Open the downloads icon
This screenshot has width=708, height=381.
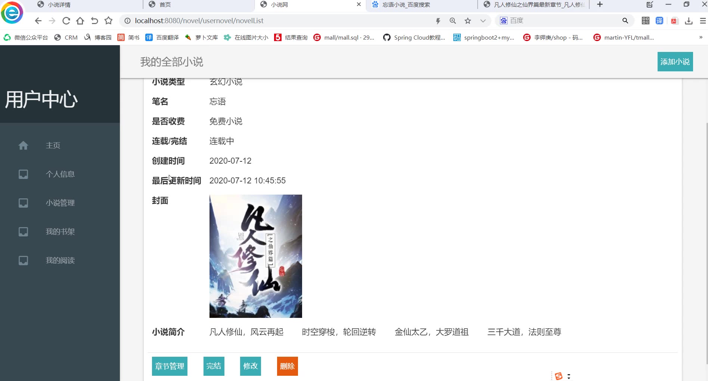pyautogui.click(x=689, y=21)
